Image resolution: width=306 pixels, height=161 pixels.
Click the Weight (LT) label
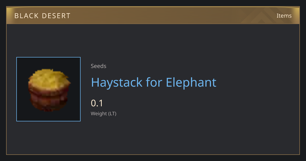tap(104, 114)
